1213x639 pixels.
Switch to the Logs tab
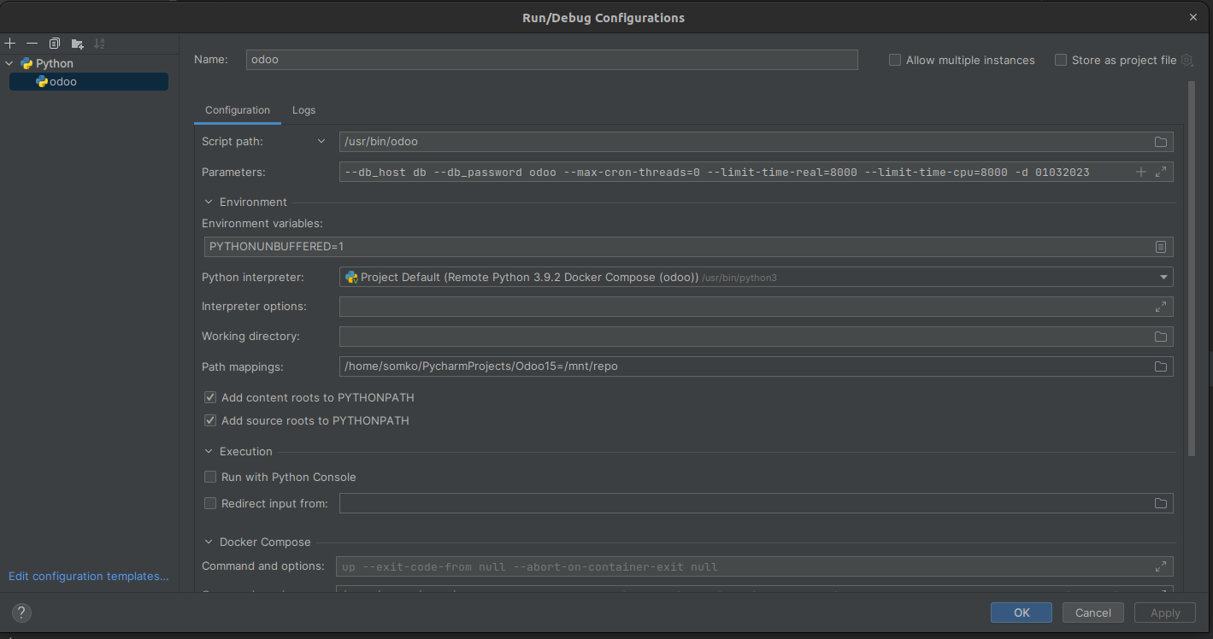303,110
